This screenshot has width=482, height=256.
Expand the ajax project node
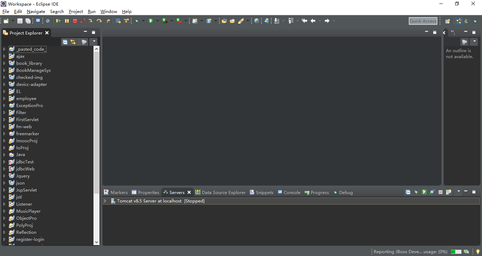4,56
